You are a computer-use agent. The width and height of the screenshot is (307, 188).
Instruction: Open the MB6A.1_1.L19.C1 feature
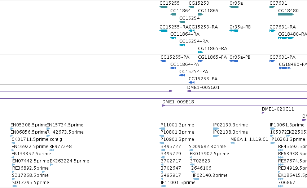[232, 143]
